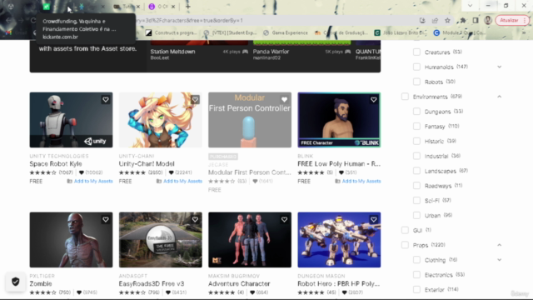This screenshot has height=300, width=533.
Task: Open the Construct a progra... bookmark
Action: click(x=172, y=33)
